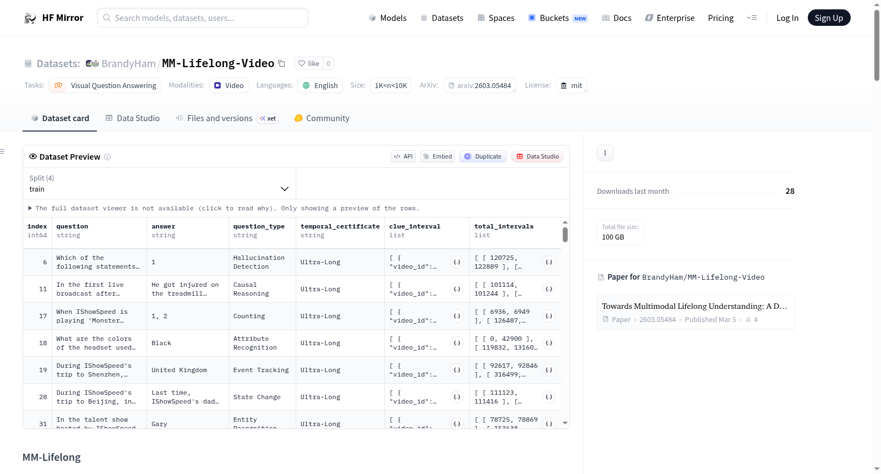Expand clue_interval JSON for row 6
The width and height of the screenshot is (881, 474).
click(x=457, y=262)
